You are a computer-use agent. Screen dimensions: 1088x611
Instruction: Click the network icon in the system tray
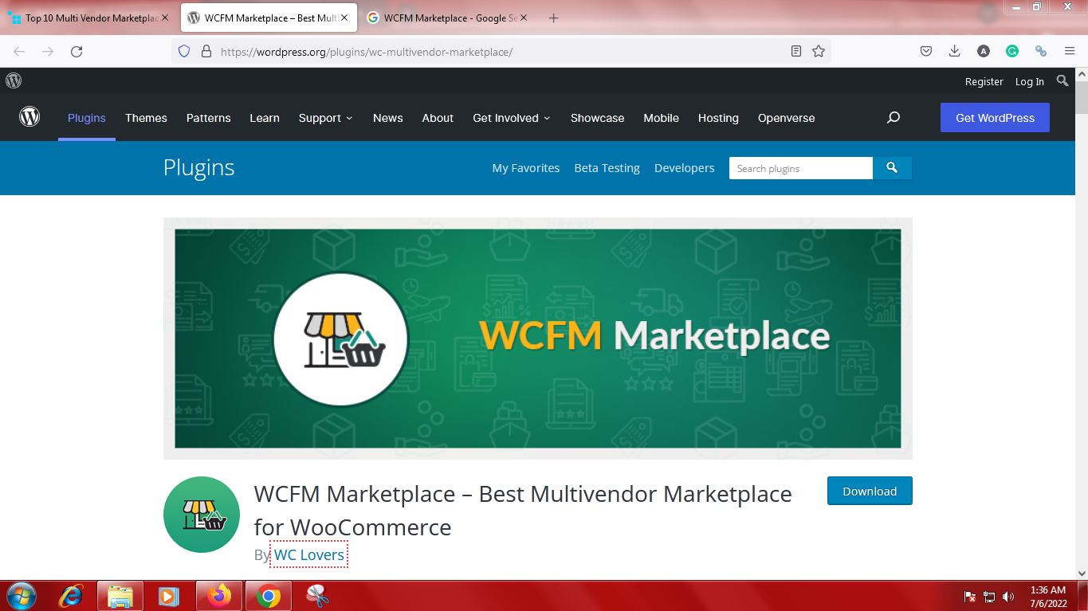989,596
